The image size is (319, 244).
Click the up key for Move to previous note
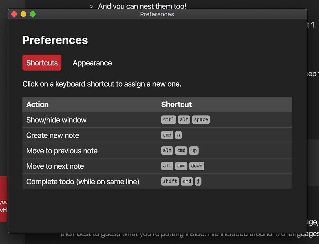194,151
